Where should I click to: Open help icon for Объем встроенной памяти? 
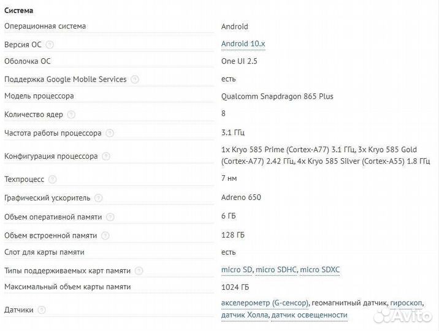tap(105, 236)
